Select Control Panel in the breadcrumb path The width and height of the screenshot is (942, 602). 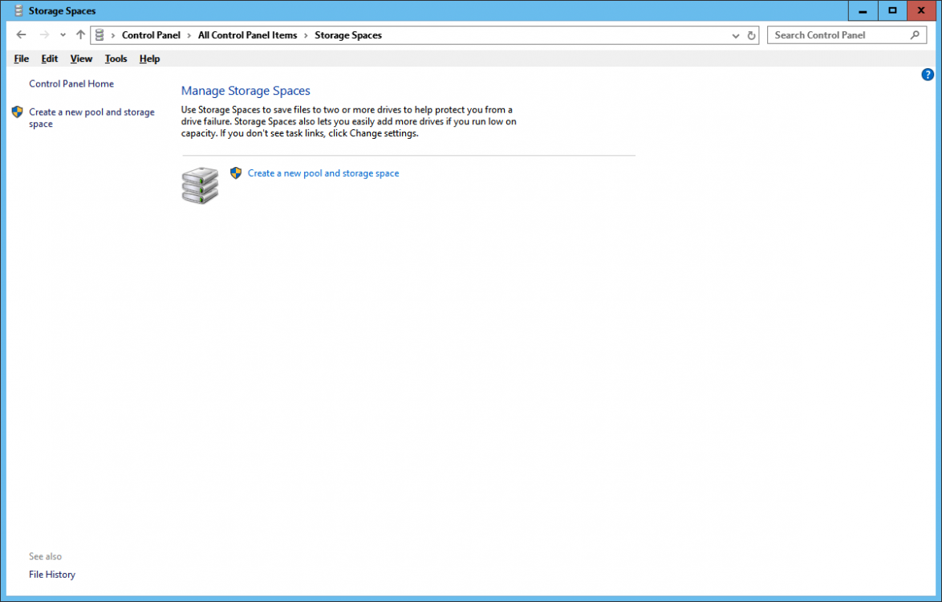(x=151, y=35)
